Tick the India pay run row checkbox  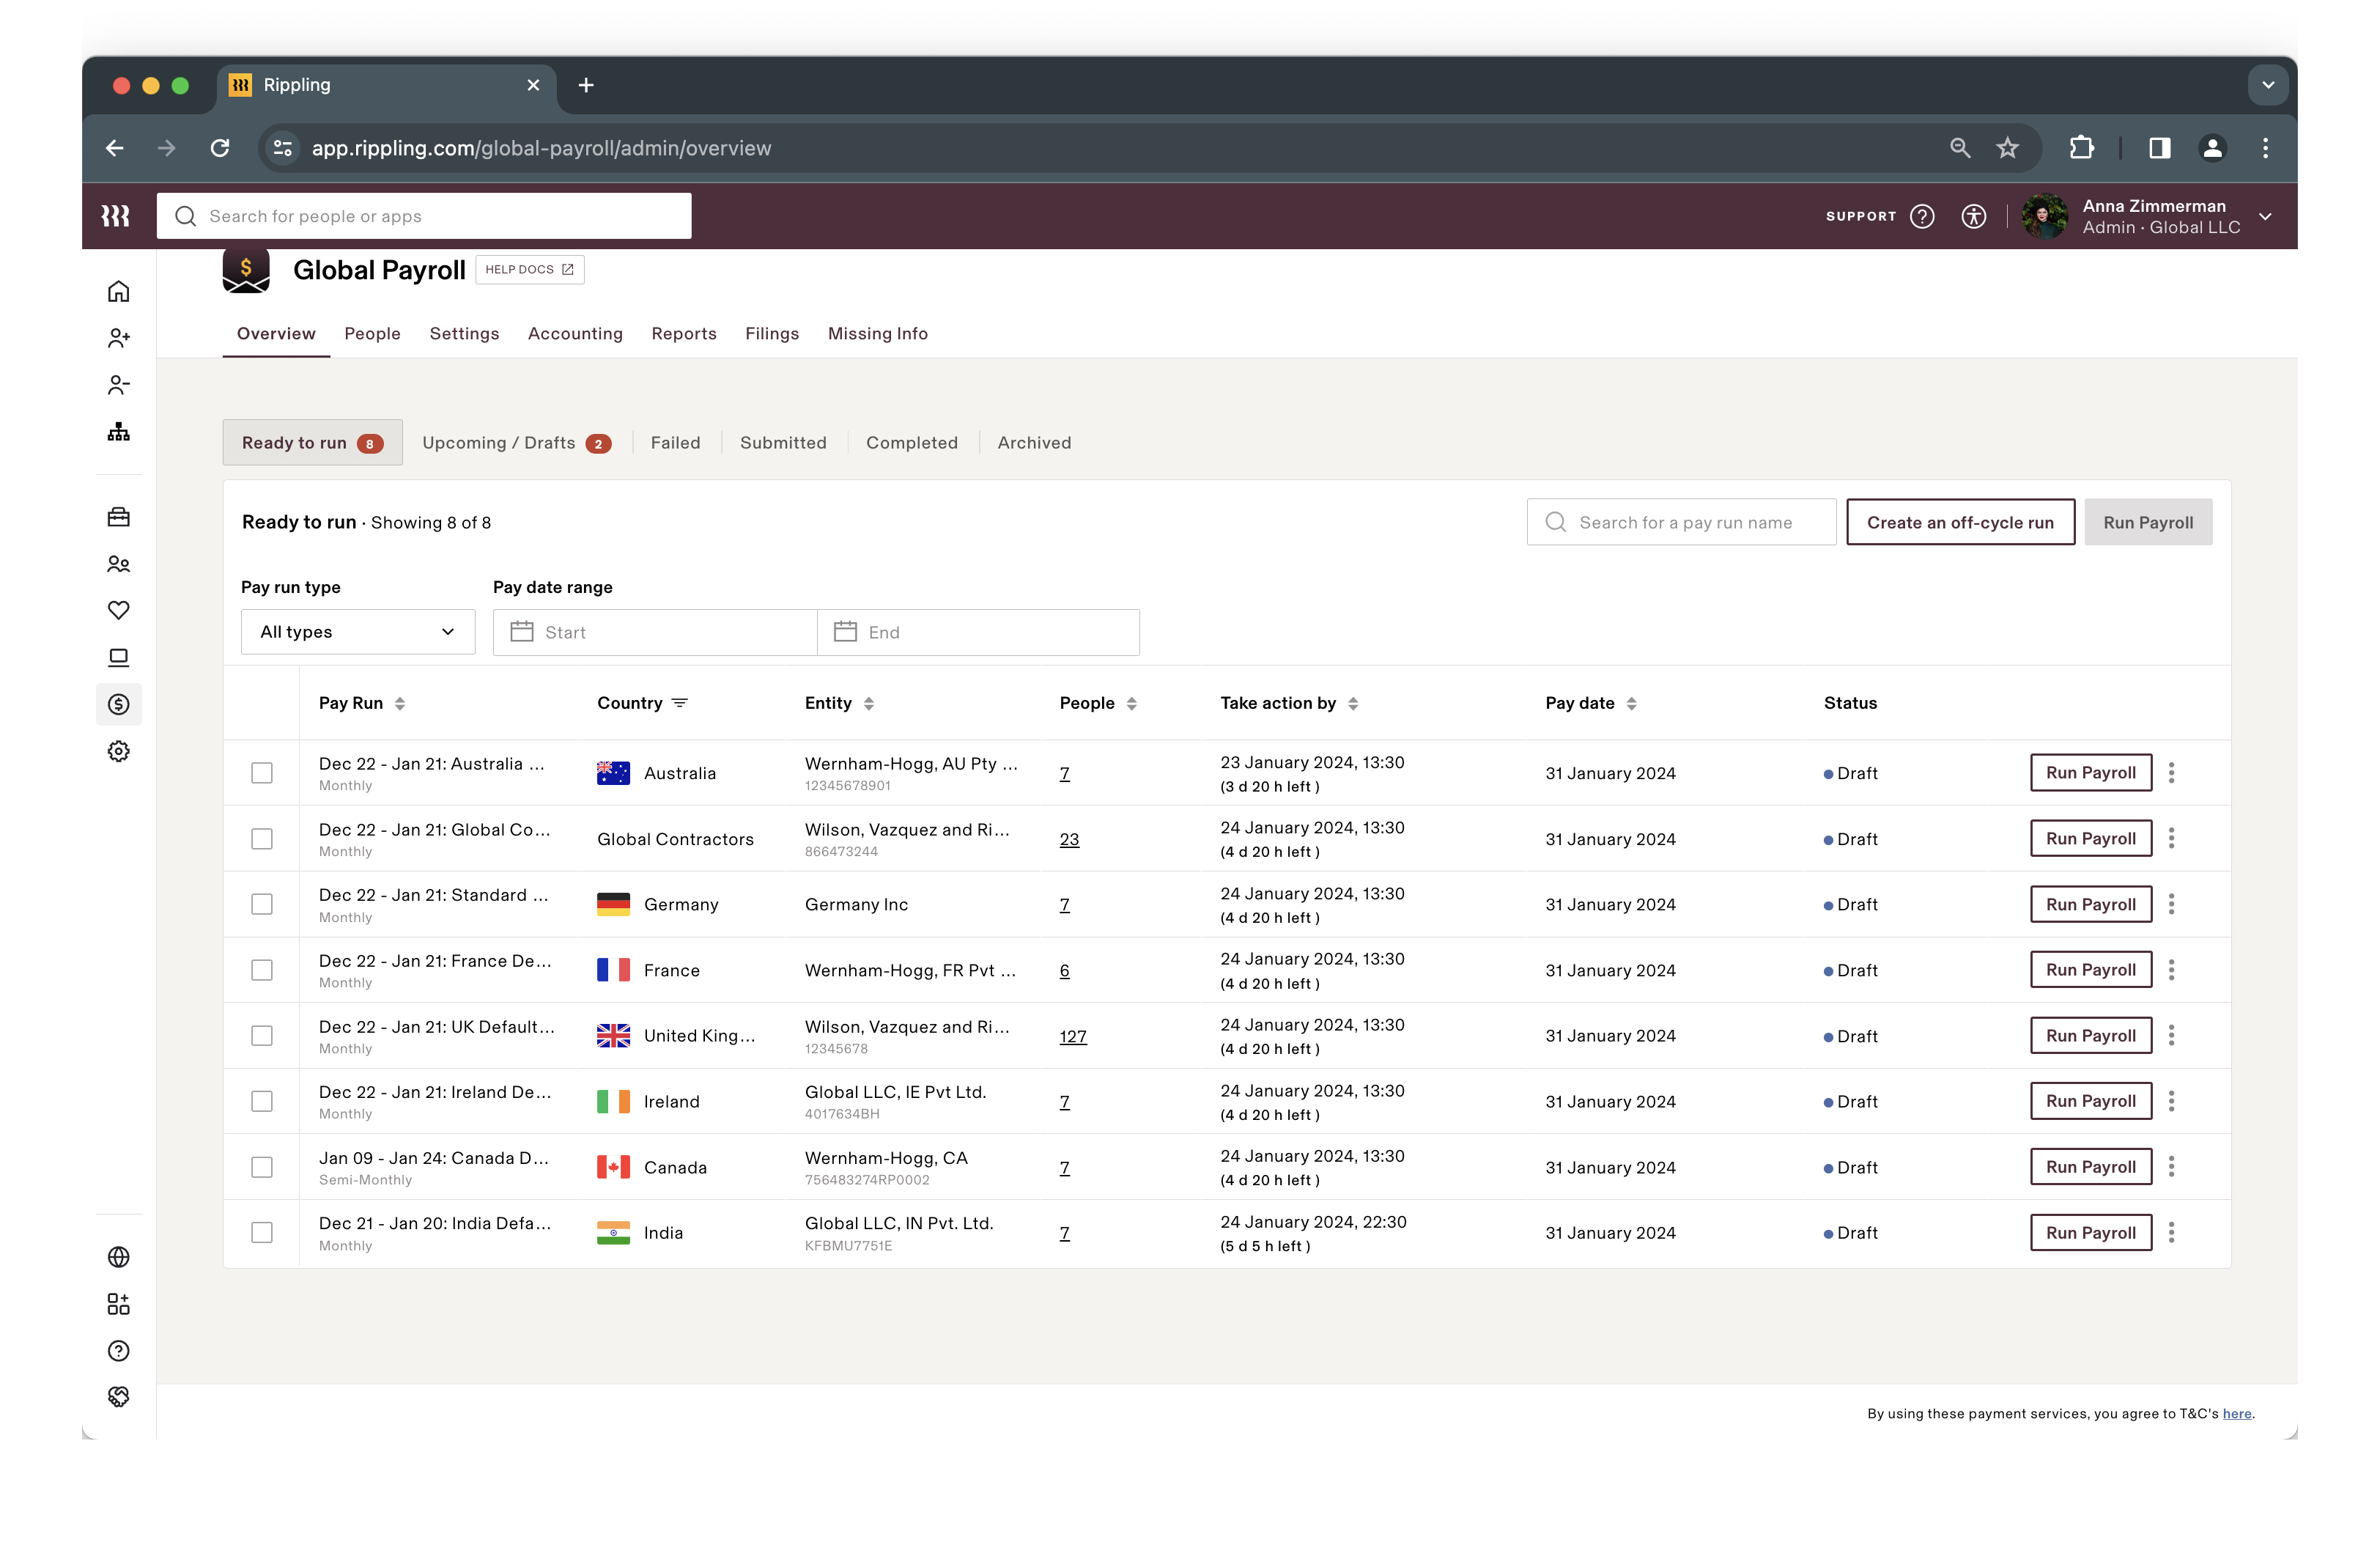[x=263, y=1232]
